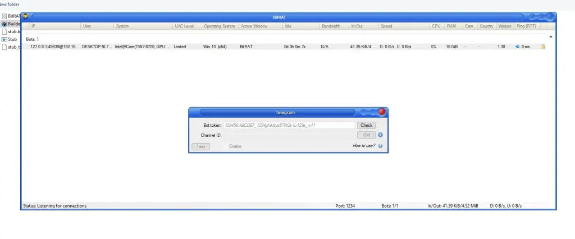This screenshot has width=575, height=239.
Task: Click the blue info icon beside Get
Action: coord(380,135)
